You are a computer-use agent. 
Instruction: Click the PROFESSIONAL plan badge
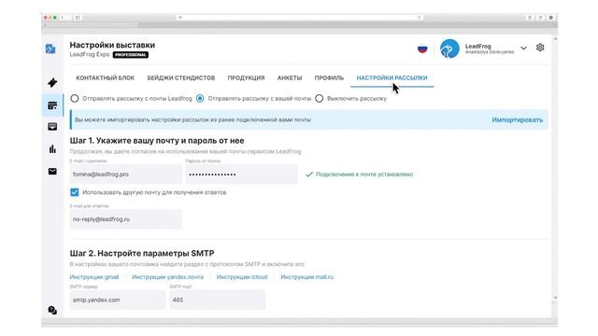click(131, 55)
